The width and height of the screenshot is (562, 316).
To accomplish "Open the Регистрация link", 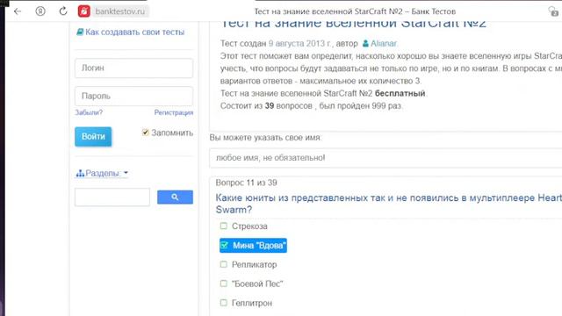I will [x=174, y=112].
